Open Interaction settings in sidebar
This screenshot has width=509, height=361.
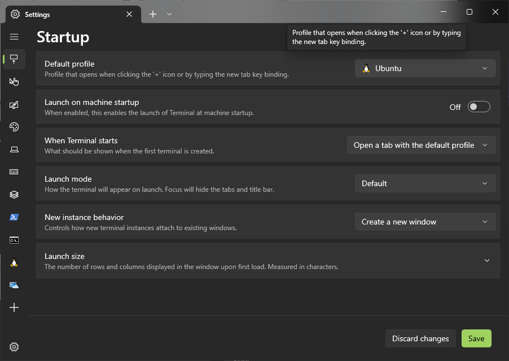tap(14, 82)
